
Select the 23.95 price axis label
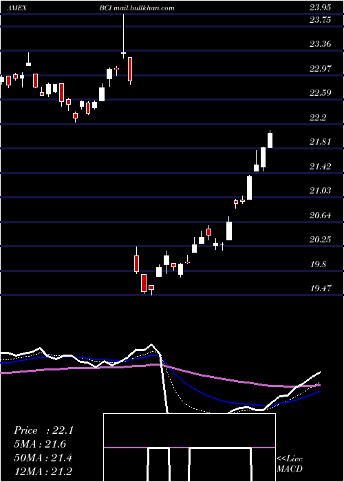click(320, 8)
